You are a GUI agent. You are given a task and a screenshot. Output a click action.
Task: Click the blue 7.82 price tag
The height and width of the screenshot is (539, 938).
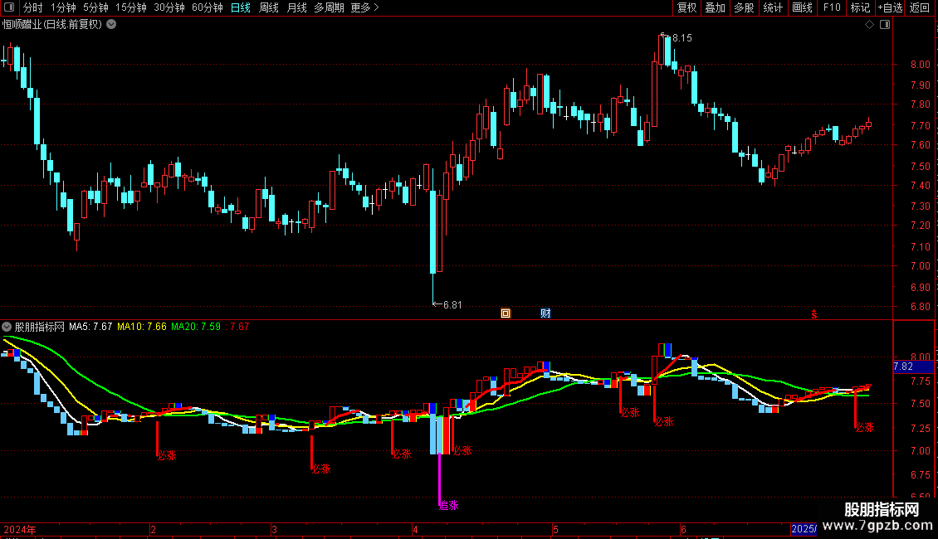pyautogui.click(x=913, y=367)
